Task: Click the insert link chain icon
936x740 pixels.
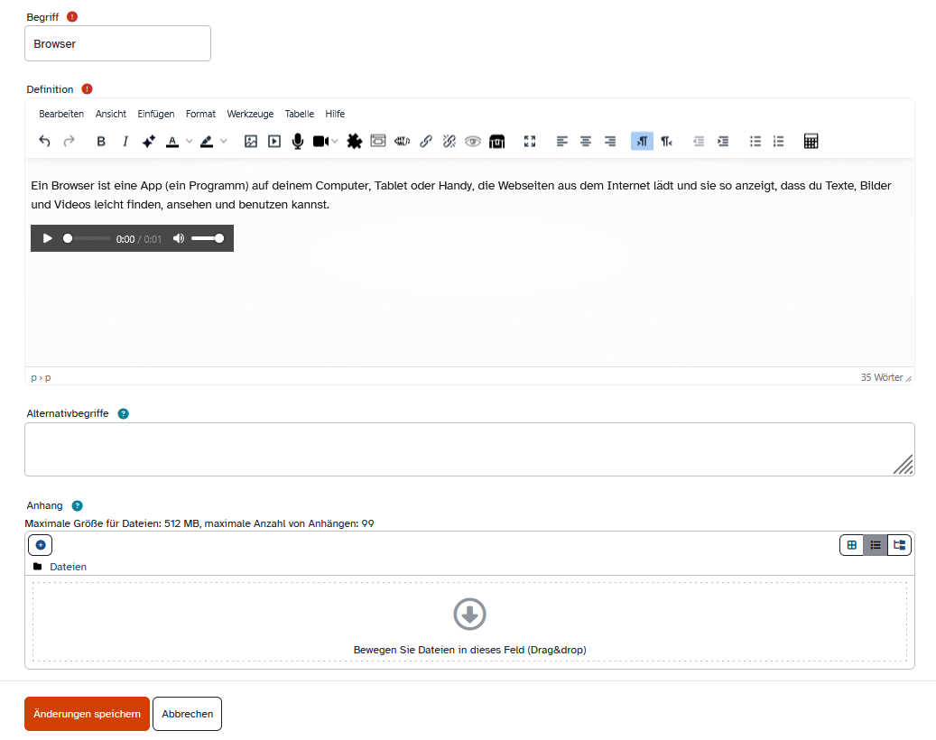Action: (426, 141)
